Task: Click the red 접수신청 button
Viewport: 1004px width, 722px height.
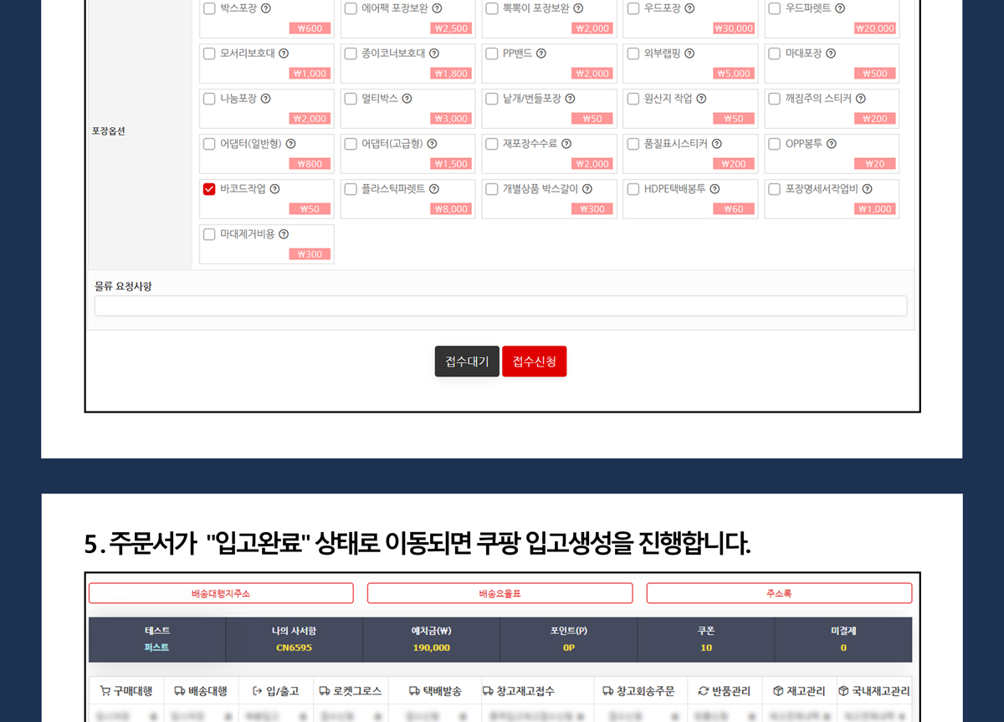Action: [x=534, y=361]
